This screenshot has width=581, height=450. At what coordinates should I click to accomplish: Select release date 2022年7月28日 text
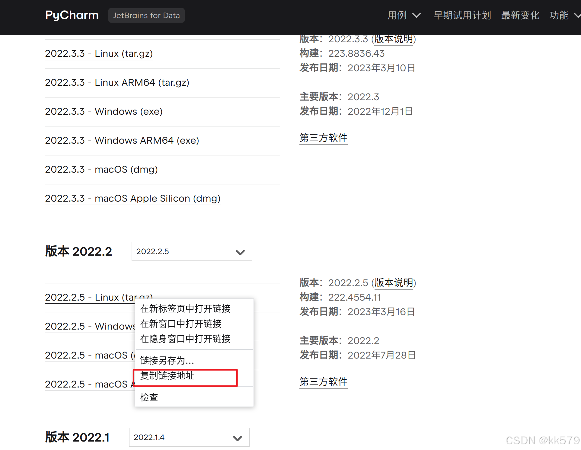382,355
